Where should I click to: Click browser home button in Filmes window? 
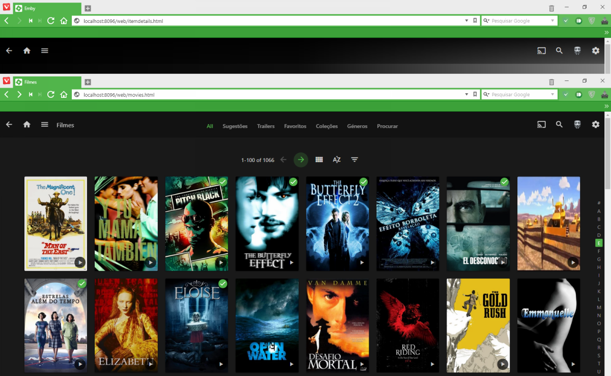coord(64,95)
